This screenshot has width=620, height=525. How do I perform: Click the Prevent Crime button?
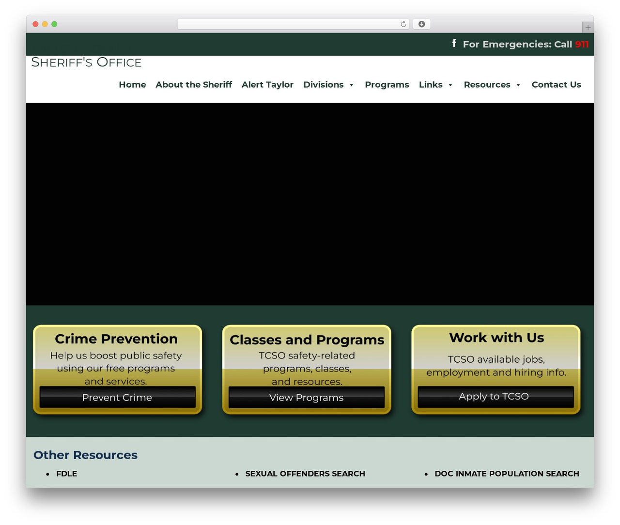pyautogui.click(x=117, y=397)
